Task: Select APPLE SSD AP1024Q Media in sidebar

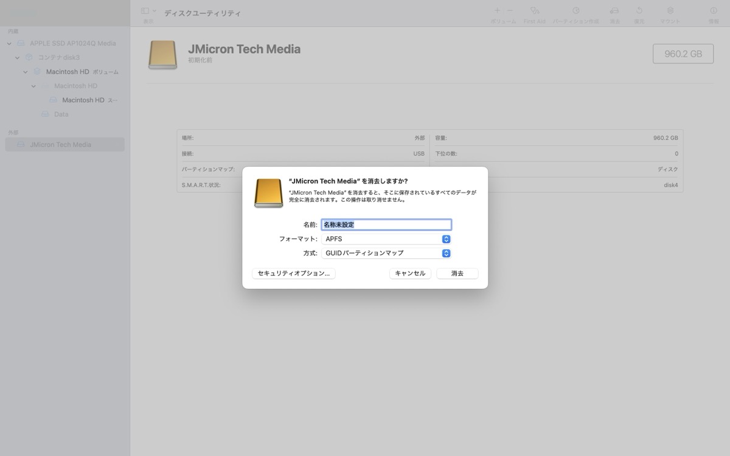Action: point(73,43)
